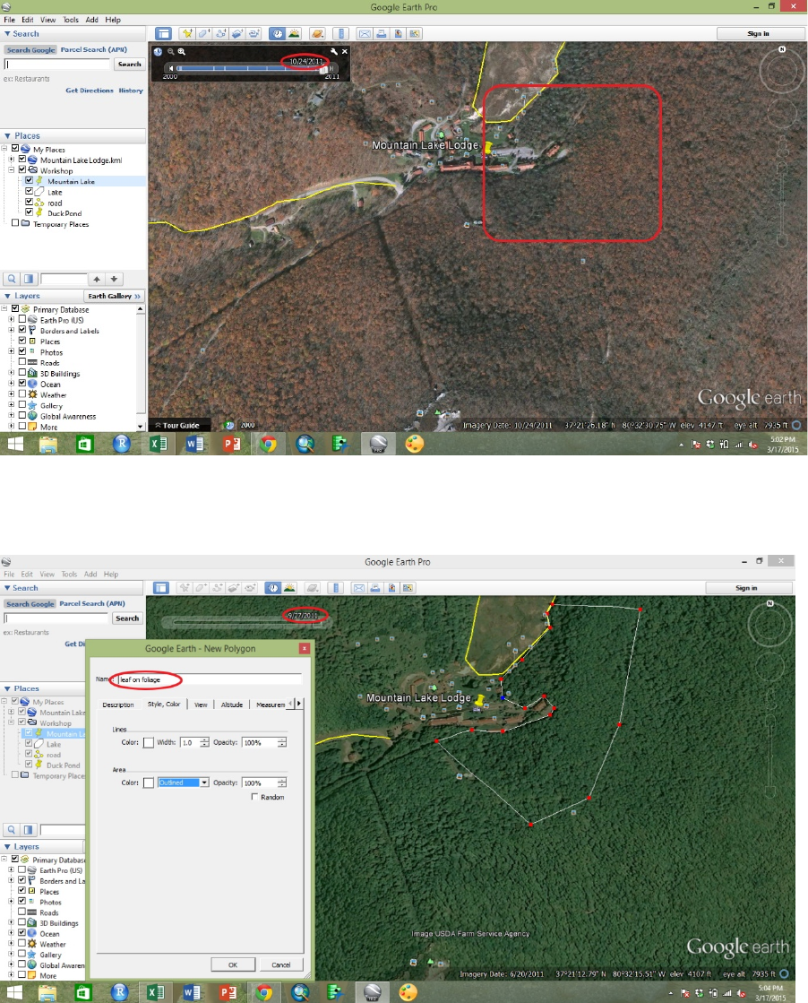Expand Mountain Lake Lodge.kml tree, top window
This screenshot has height=1003, width=808.
[11, 160]
